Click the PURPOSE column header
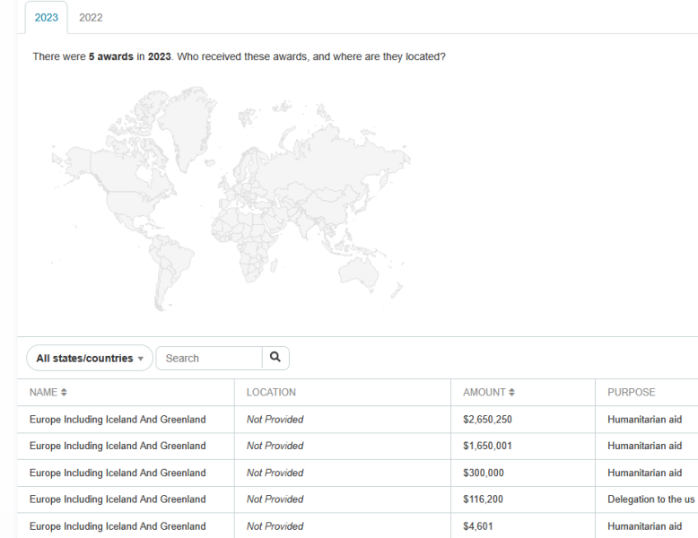This screenshot has height=538, width=698. pyautogui.click(x=631, y=393)
